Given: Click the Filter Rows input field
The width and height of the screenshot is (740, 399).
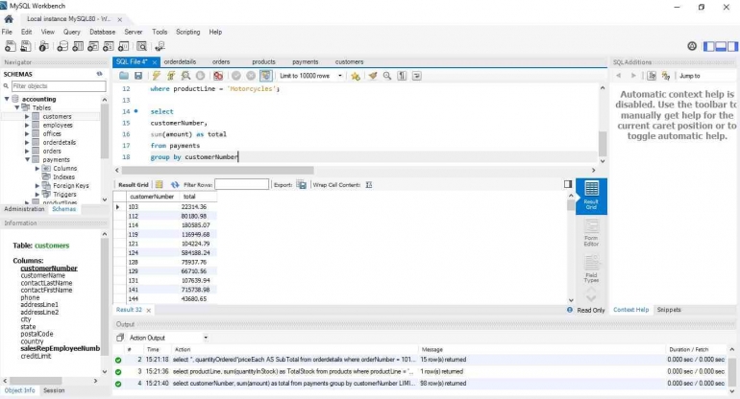Looking at the screenshot, I should tap(241, 185).
